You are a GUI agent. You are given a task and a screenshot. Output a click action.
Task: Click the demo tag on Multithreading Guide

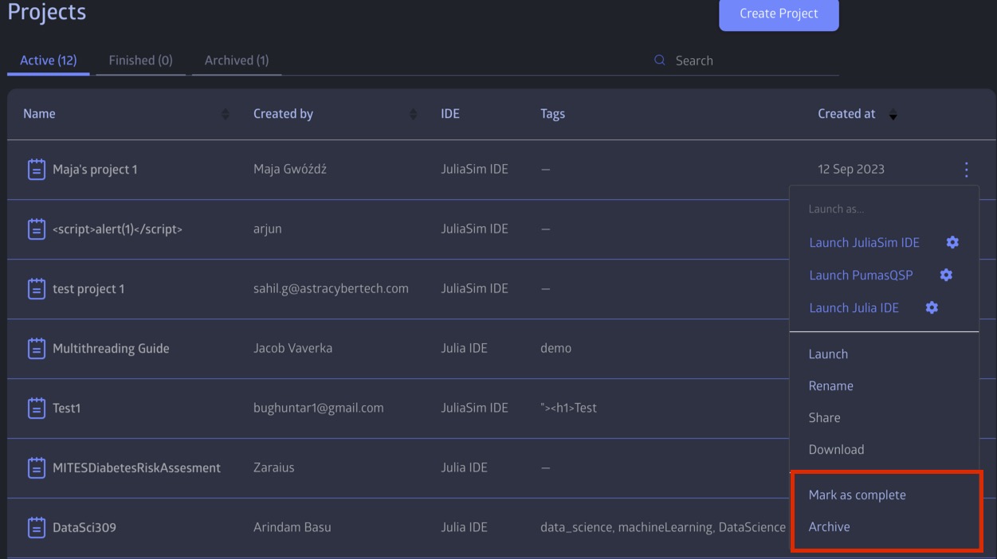point(555,349)
